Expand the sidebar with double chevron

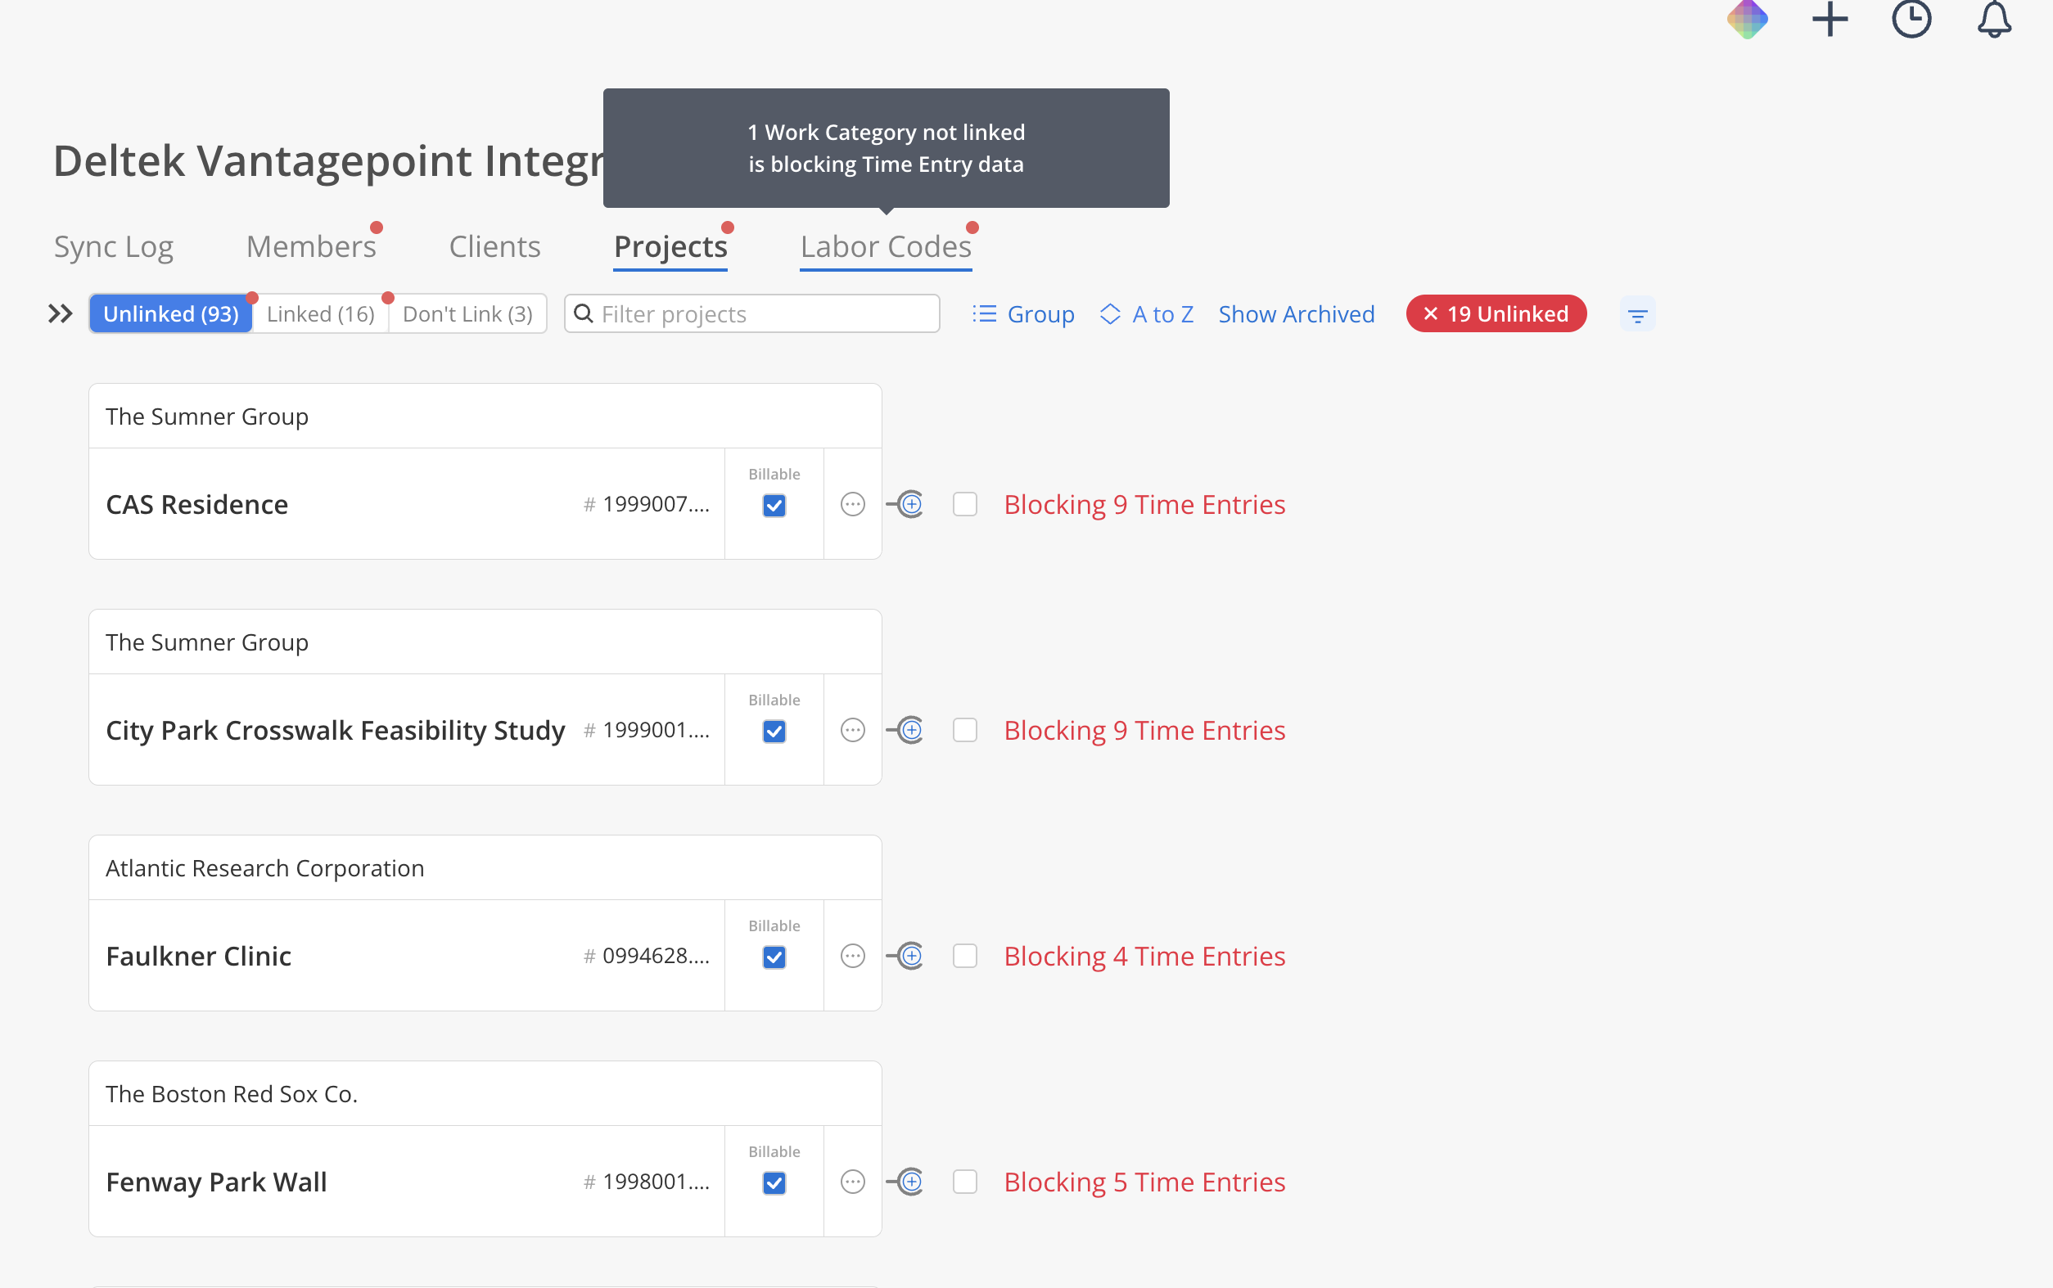point(60,313)
